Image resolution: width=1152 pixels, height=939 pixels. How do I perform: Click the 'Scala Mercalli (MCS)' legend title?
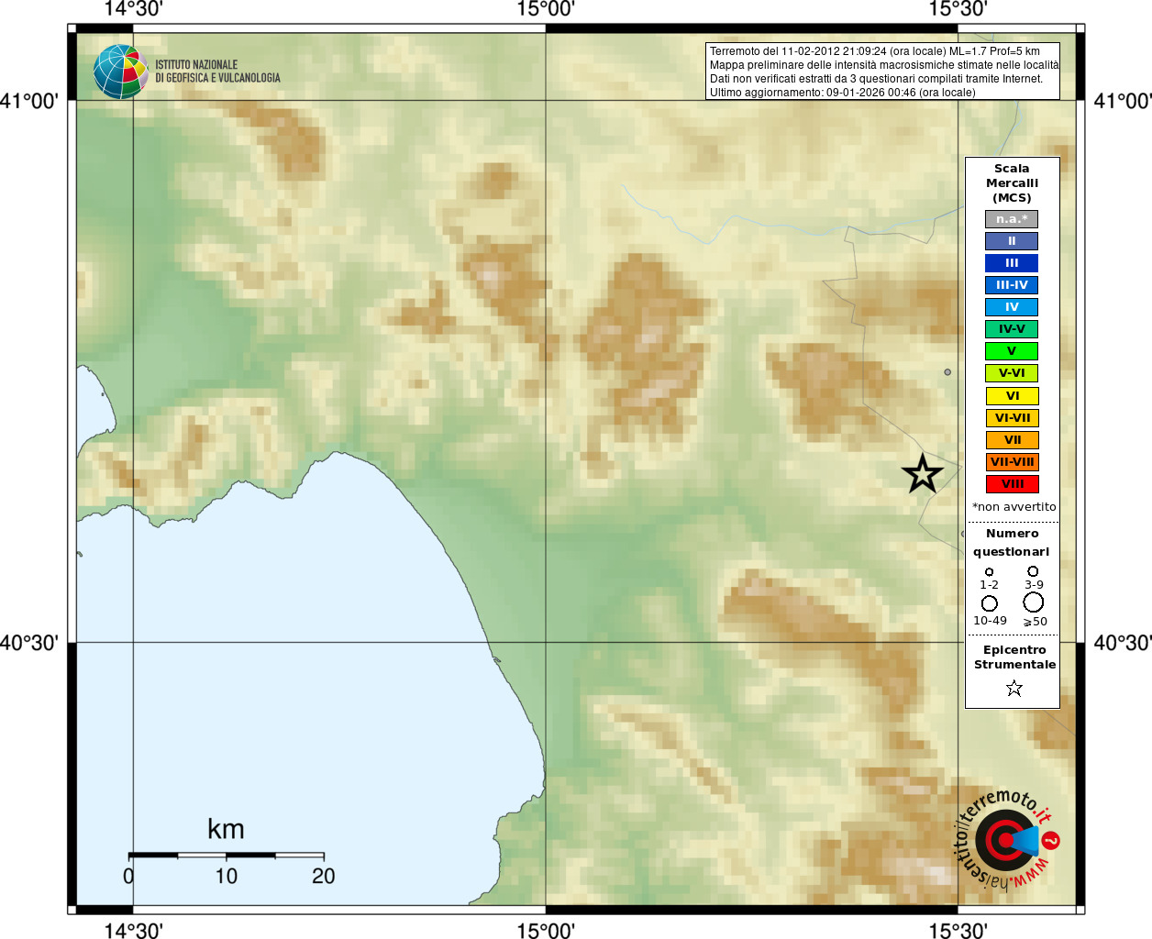coord(1012,183)
